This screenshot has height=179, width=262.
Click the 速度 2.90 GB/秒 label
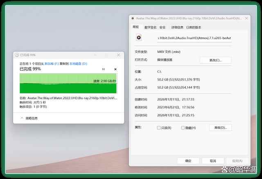(105, 81)
